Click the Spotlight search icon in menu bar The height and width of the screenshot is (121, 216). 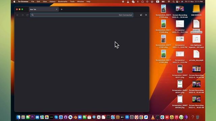click(173, 1)
